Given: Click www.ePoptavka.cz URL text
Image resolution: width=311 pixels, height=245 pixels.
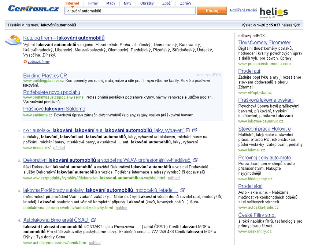Looking at the screenshot, I should pos(255,93).
